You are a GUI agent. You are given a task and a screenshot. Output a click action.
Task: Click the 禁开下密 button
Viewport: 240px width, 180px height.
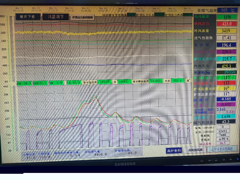(x=27, y=17)
